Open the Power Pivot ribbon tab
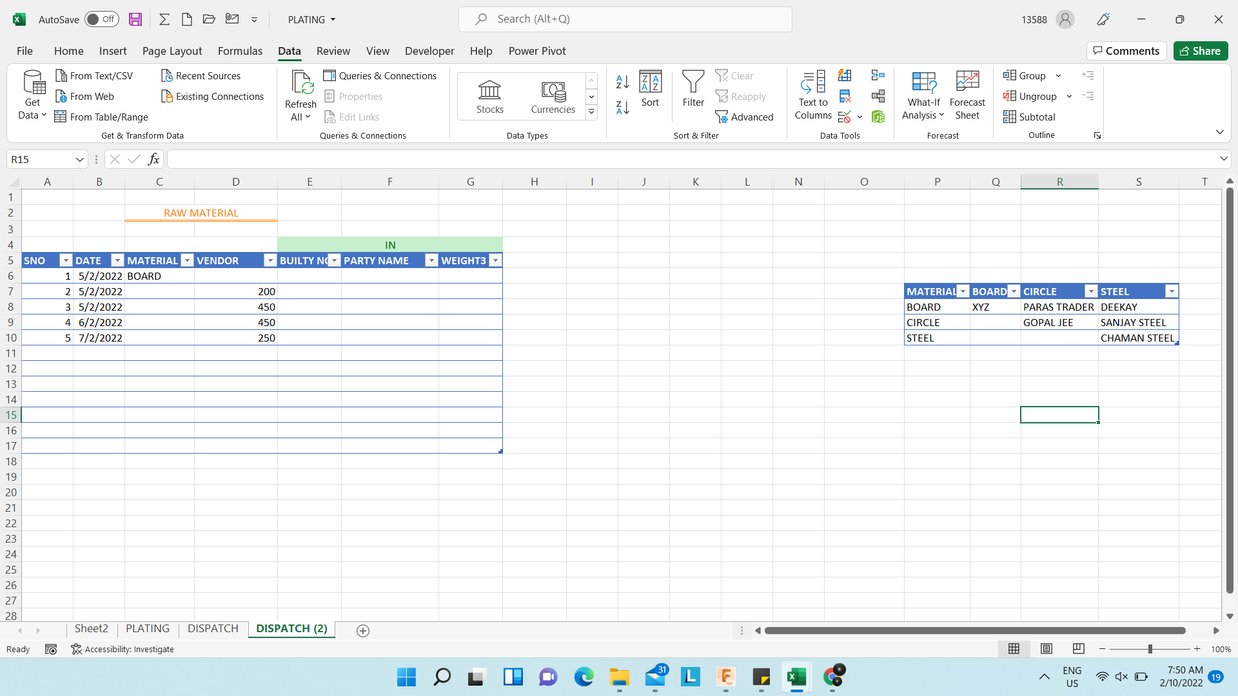The width and height of the screenshot is (1238, 696). (x=537, y=51)
